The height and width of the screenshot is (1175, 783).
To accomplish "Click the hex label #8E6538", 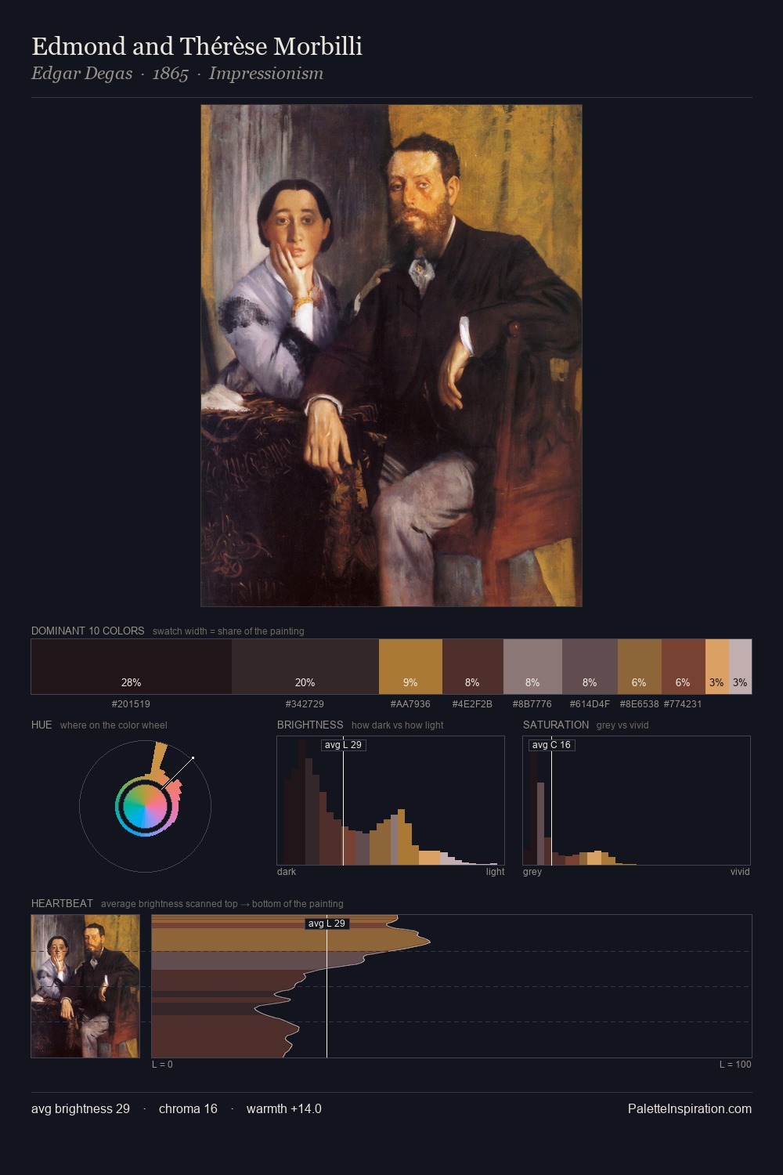I will pyautogui.click(x=640, y=704).
